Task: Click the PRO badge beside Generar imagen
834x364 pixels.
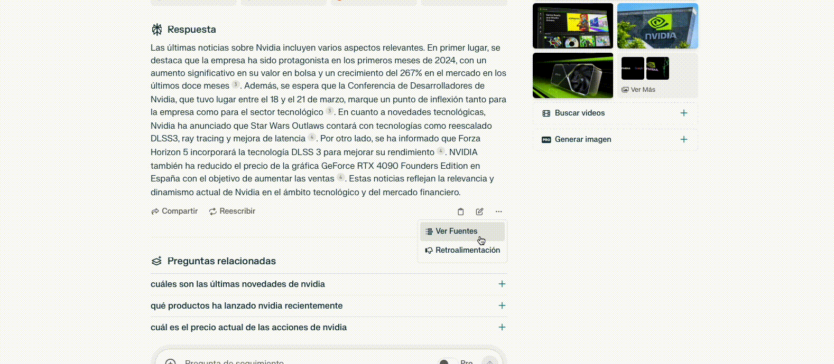Action: (x=546, y=139)
